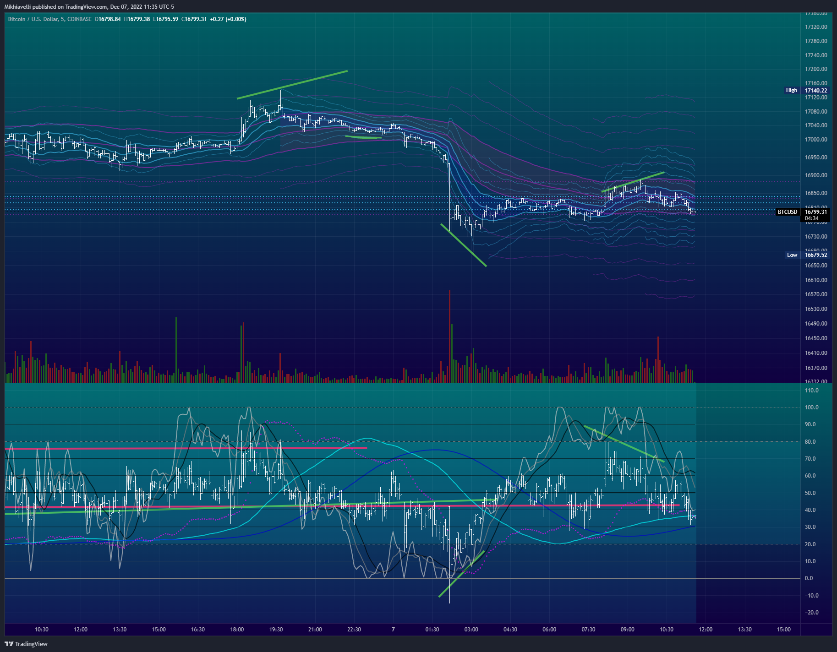The image size is (837, 652).
Task: Click the 03:00 time axis label
Action: [x=471, y=630]
